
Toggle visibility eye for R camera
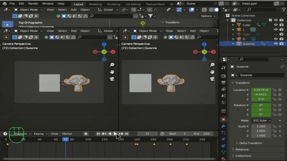click(x=276, y=39)
